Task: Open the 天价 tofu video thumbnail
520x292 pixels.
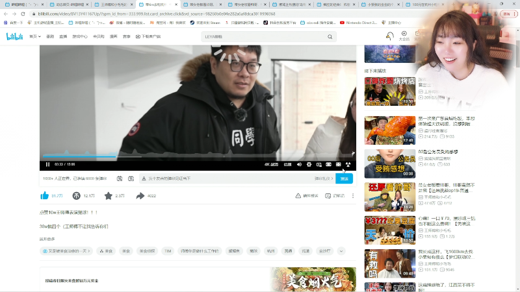Action: tap(389, 230)
